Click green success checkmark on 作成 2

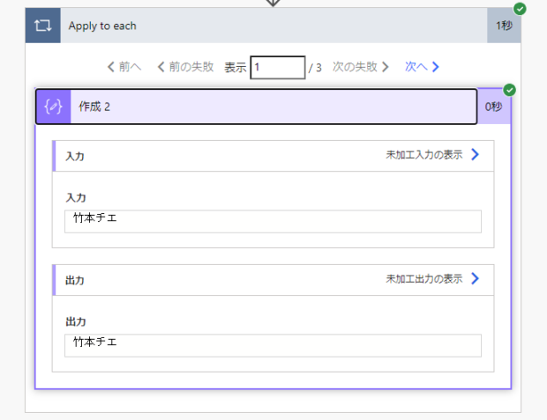510,90
